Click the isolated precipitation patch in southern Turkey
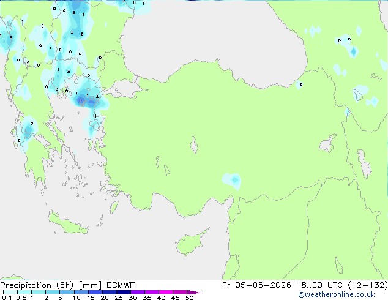The width and height of the screenshot is (388, 300). [232, 181]
